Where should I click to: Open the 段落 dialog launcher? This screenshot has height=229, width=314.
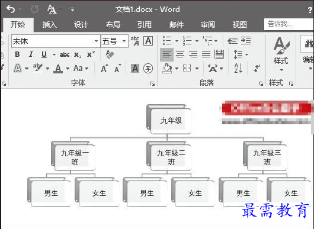261,84
